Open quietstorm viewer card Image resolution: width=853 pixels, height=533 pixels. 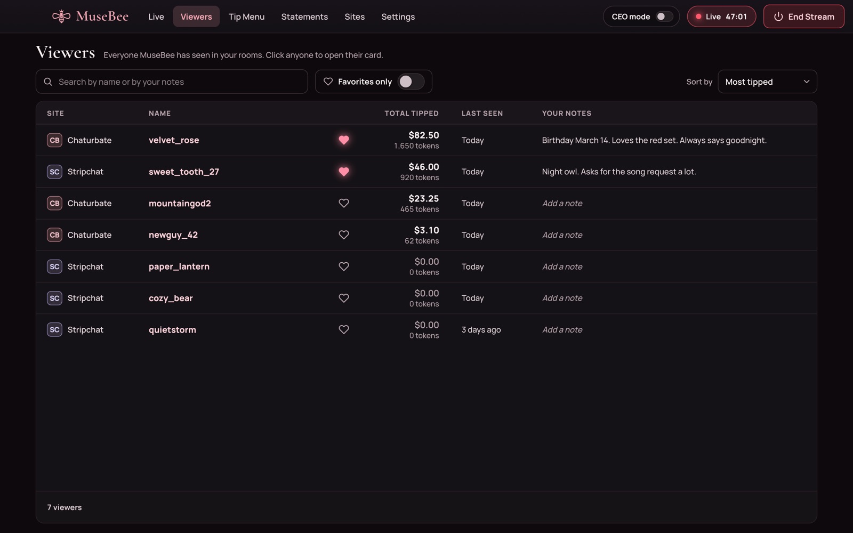click(x=172, y=330)
